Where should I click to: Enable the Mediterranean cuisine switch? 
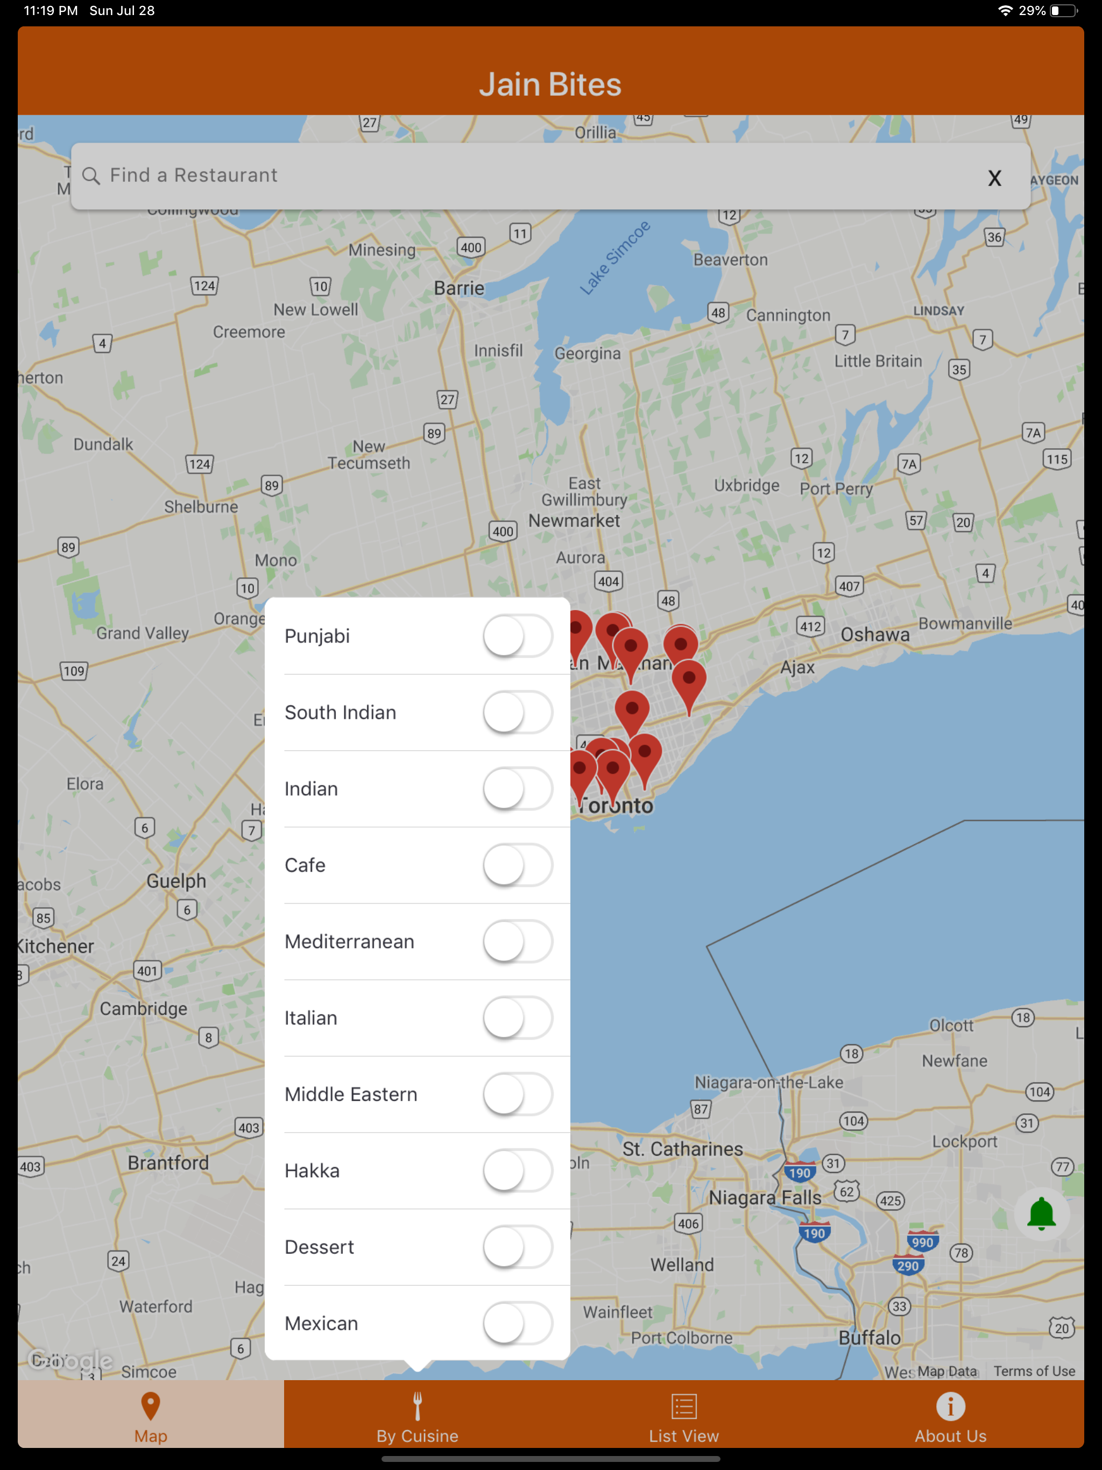point(518,942)
